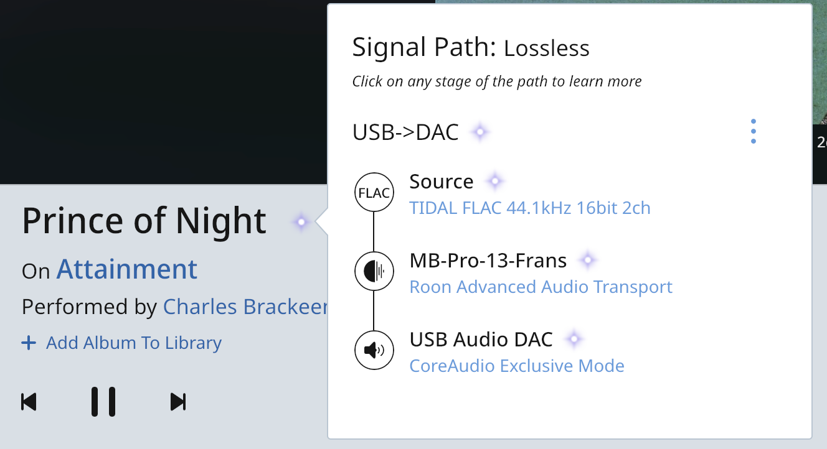This screenshot has height=449, width=827.
Task: Open the three-dot zone options menu
Action: click(754, 132)
